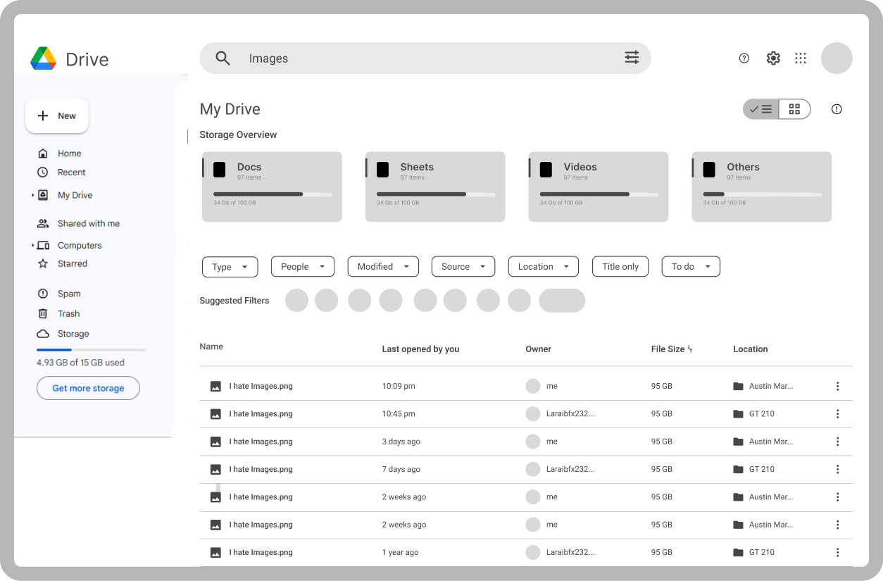
Task: Click the pill-shaped suggested filter chip
Action: coord(562,300)
